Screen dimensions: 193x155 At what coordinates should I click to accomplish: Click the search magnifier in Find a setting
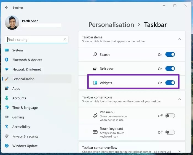65,40
